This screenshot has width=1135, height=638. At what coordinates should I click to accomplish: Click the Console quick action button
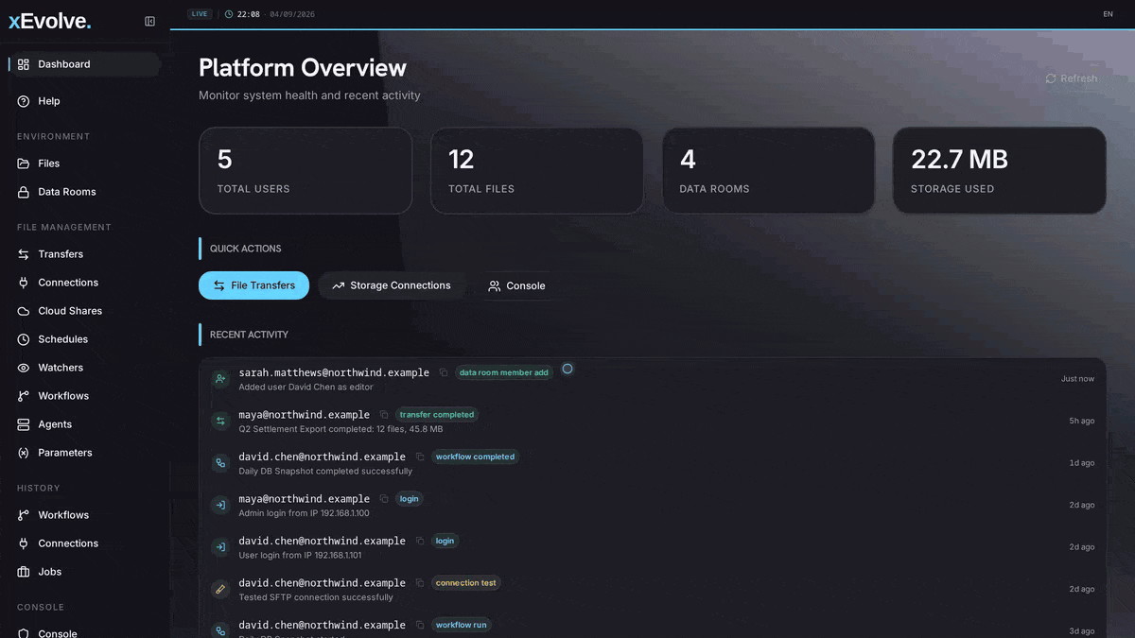tap(517, 285)
